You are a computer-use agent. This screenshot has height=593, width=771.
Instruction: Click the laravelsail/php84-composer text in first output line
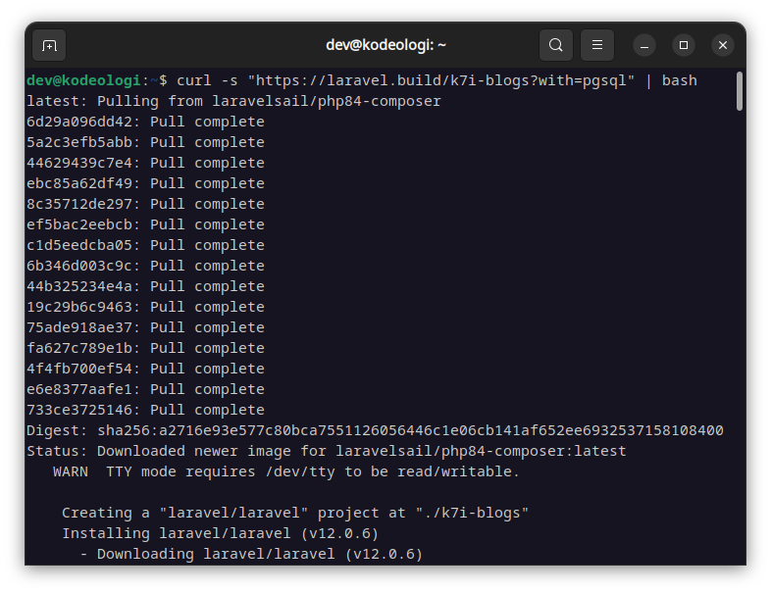pyautogui.click(x=327, y=101)
